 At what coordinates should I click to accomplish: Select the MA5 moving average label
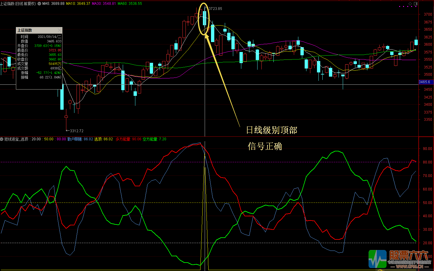(x=53, y=4)
